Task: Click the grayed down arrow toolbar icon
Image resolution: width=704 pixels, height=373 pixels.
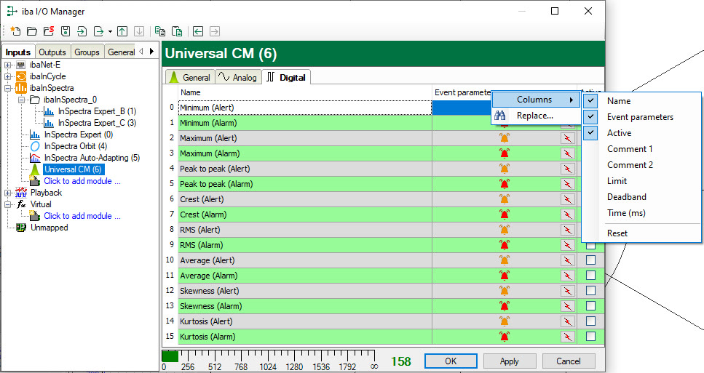Action: point(139,31)
